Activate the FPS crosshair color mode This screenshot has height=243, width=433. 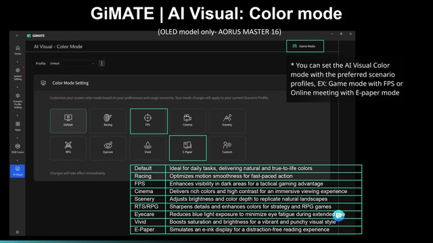coord(149,121)
